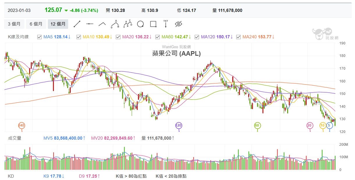The width and height of the screenshot is (355, 180).
Task: Toggle drawings visibility with the eye icon
Action: 178,24
